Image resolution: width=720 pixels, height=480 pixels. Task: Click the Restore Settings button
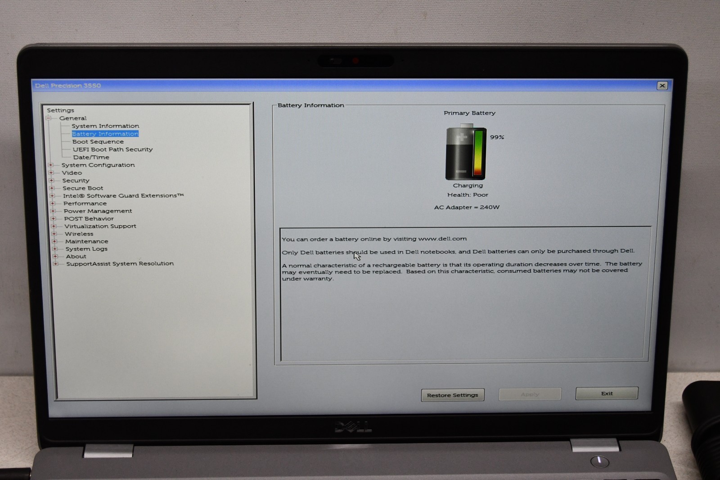click(453, 395)
